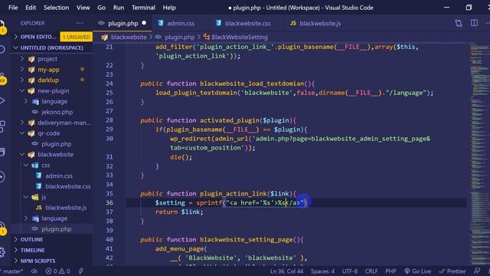Collapse the Untitled (Workspace) section
The height and width of the screenshot is (276, 490).
51,48
